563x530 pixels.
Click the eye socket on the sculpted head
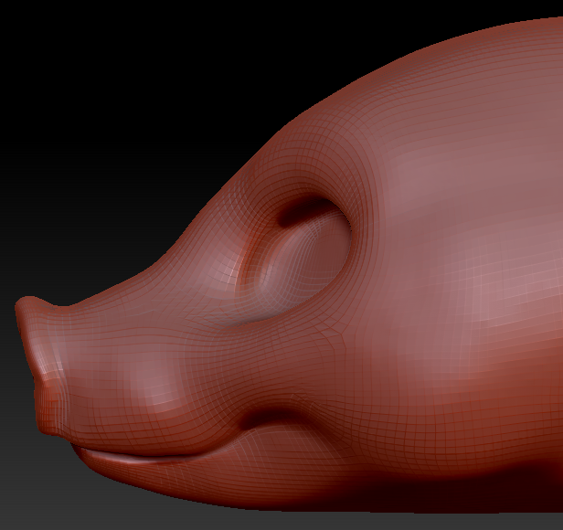coord(294,260)
